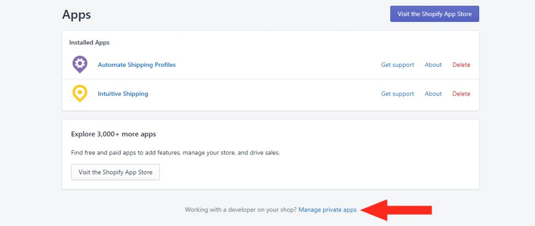Image resolution: width=535 pixels, height=226 pixels.
Task: Delete the Intuitive Shipping app
Action: [461, 94]
